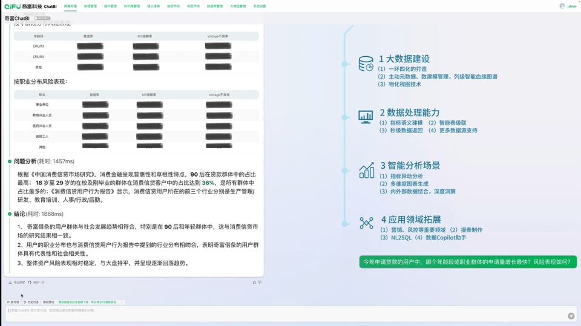581x326 pixels.
Task: Click the 年龄段 column header
Action: click(x=39, y=36)
